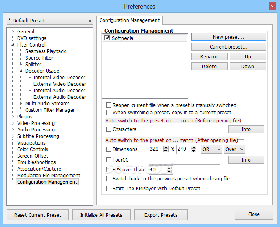Open Info next to FourCC field
280x227 pixels.
point(246,160)
